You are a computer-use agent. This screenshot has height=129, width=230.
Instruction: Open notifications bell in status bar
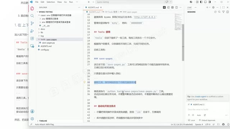click(228, 124)
